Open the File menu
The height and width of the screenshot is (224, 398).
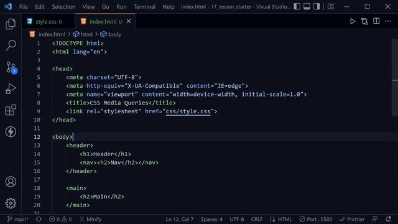pyautogui.click(x=24, y=7)
